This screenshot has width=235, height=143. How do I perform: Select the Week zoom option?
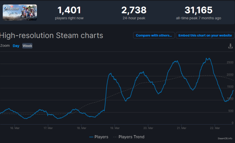(27, 46)
